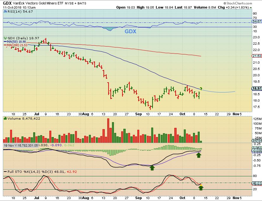Click the 'Volume 8,478,422' legend text
Screen dimensions: 262x201
(x=24, y=118)
